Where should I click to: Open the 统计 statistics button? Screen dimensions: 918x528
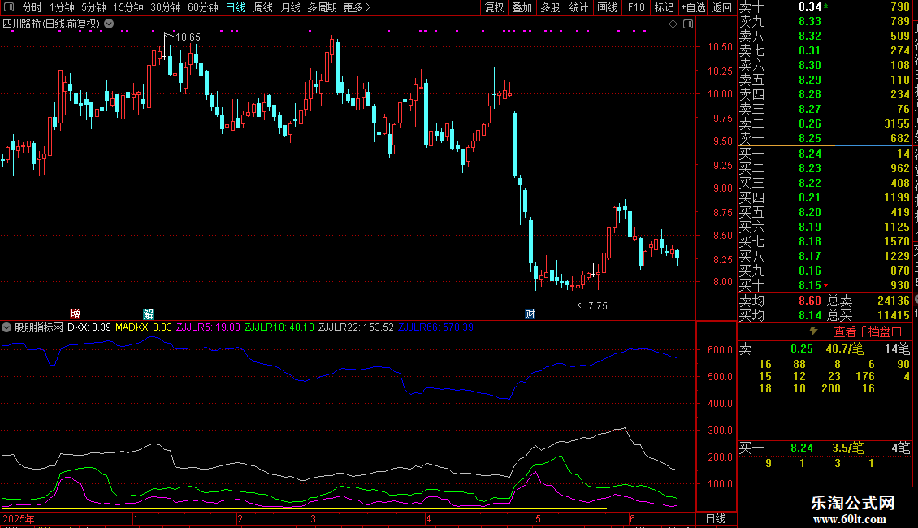(x=578, y=7)
